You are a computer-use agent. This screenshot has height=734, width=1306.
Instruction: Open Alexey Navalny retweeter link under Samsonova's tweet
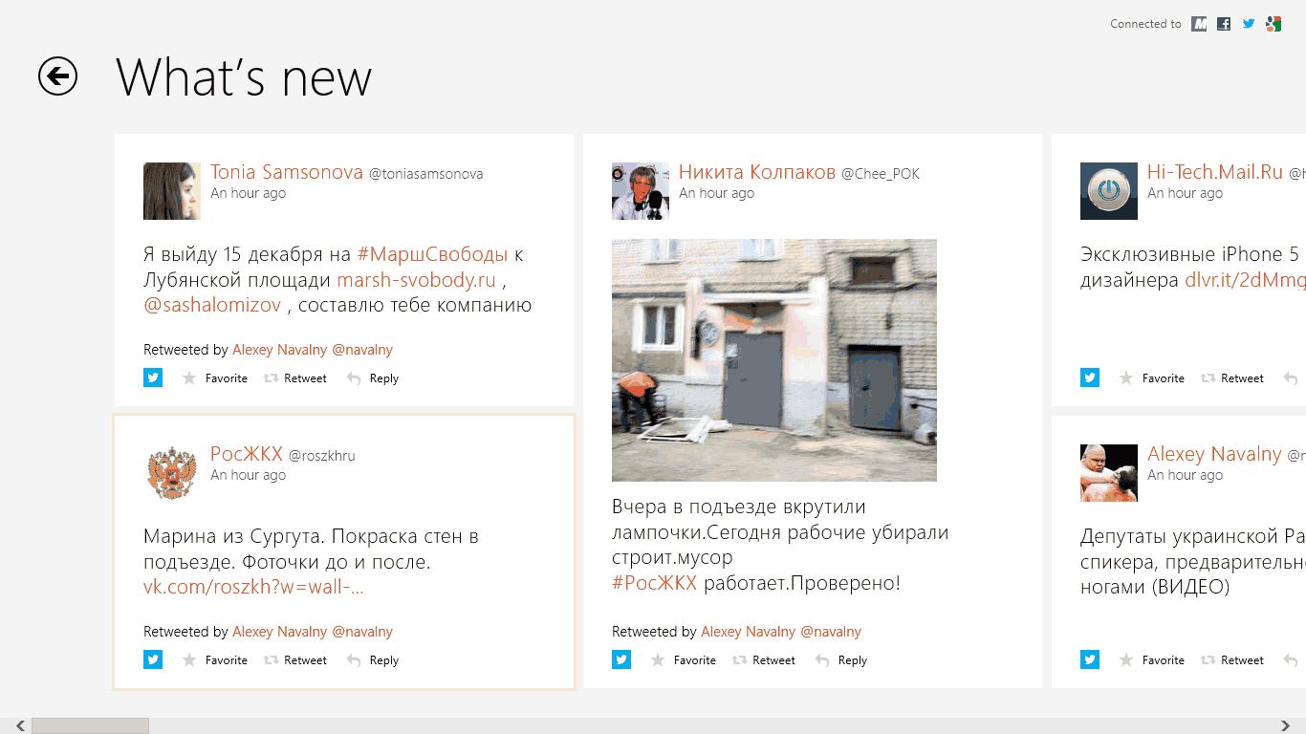pos(313,350)
